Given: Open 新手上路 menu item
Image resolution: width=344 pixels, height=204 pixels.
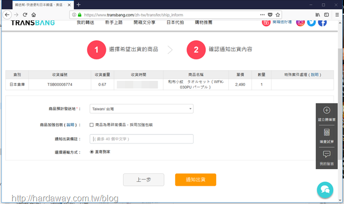Looking at the screenshot, I should 114,22.
